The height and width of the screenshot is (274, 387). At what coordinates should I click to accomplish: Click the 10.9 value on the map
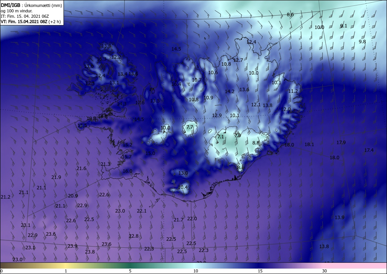click(x=208, y=97)
